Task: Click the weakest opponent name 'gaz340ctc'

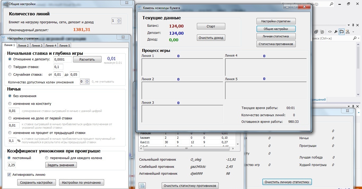Action: point(199,167)
